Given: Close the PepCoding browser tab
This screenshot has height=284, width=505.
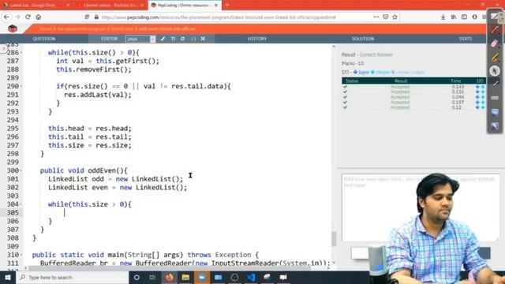Looking at the screenshot, I should coord(216,6).
